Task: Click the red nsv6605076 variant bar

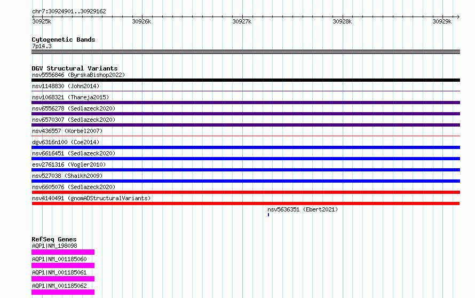Action: coord(246,192)
